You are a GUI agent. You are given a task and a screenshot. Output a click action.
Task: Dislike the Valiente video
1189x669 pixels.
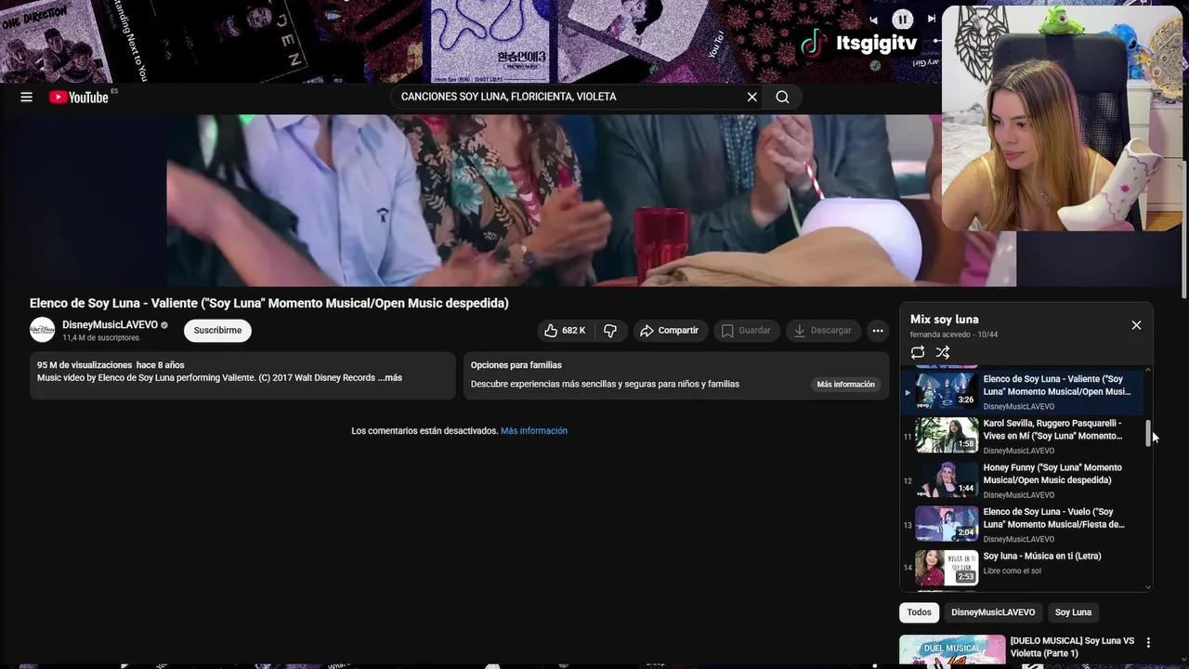point(610,331)
